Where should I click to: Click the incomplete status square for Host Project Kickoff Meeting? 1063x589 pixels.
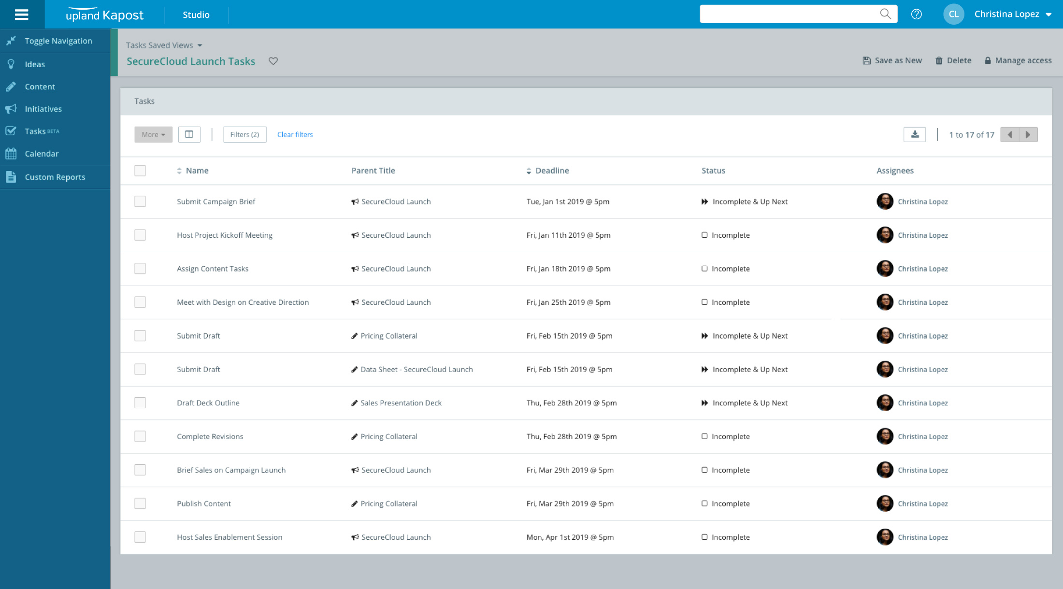704,235
